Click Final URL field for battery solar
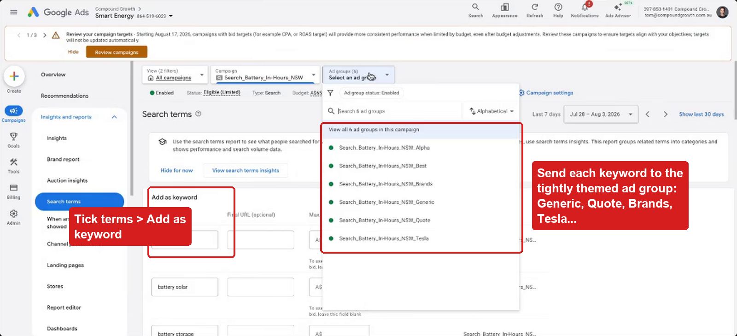Viewport: 737px width, 336px height. (260, 287)
